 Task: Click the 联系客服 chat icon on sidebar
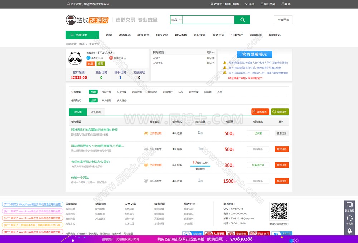coord(349,205)
